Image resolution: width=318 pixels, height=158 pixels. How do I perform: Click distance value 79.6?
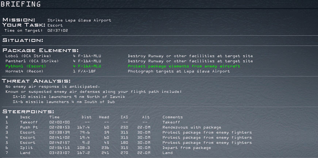click(85, 132)
